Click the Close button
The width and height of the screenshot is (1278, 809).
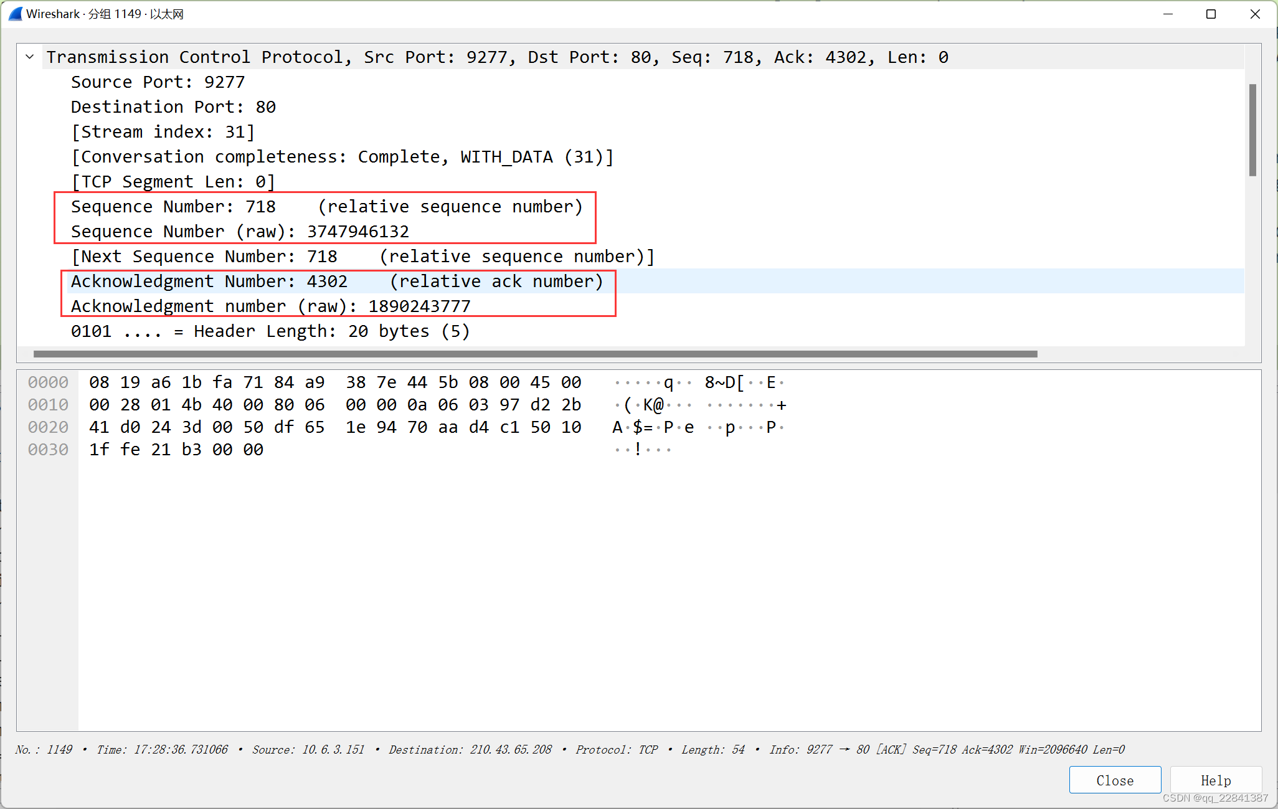[x=1115, y=780]
